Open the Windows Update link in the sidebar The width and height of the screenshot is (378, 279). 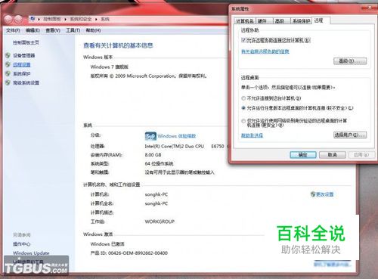(31, 253)
